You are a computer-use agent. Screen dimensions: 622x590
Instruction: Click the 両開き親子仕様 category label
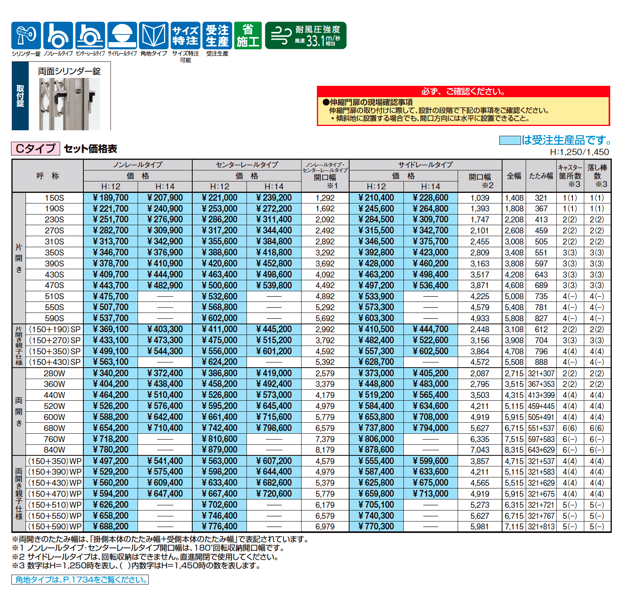pos(19,494)
